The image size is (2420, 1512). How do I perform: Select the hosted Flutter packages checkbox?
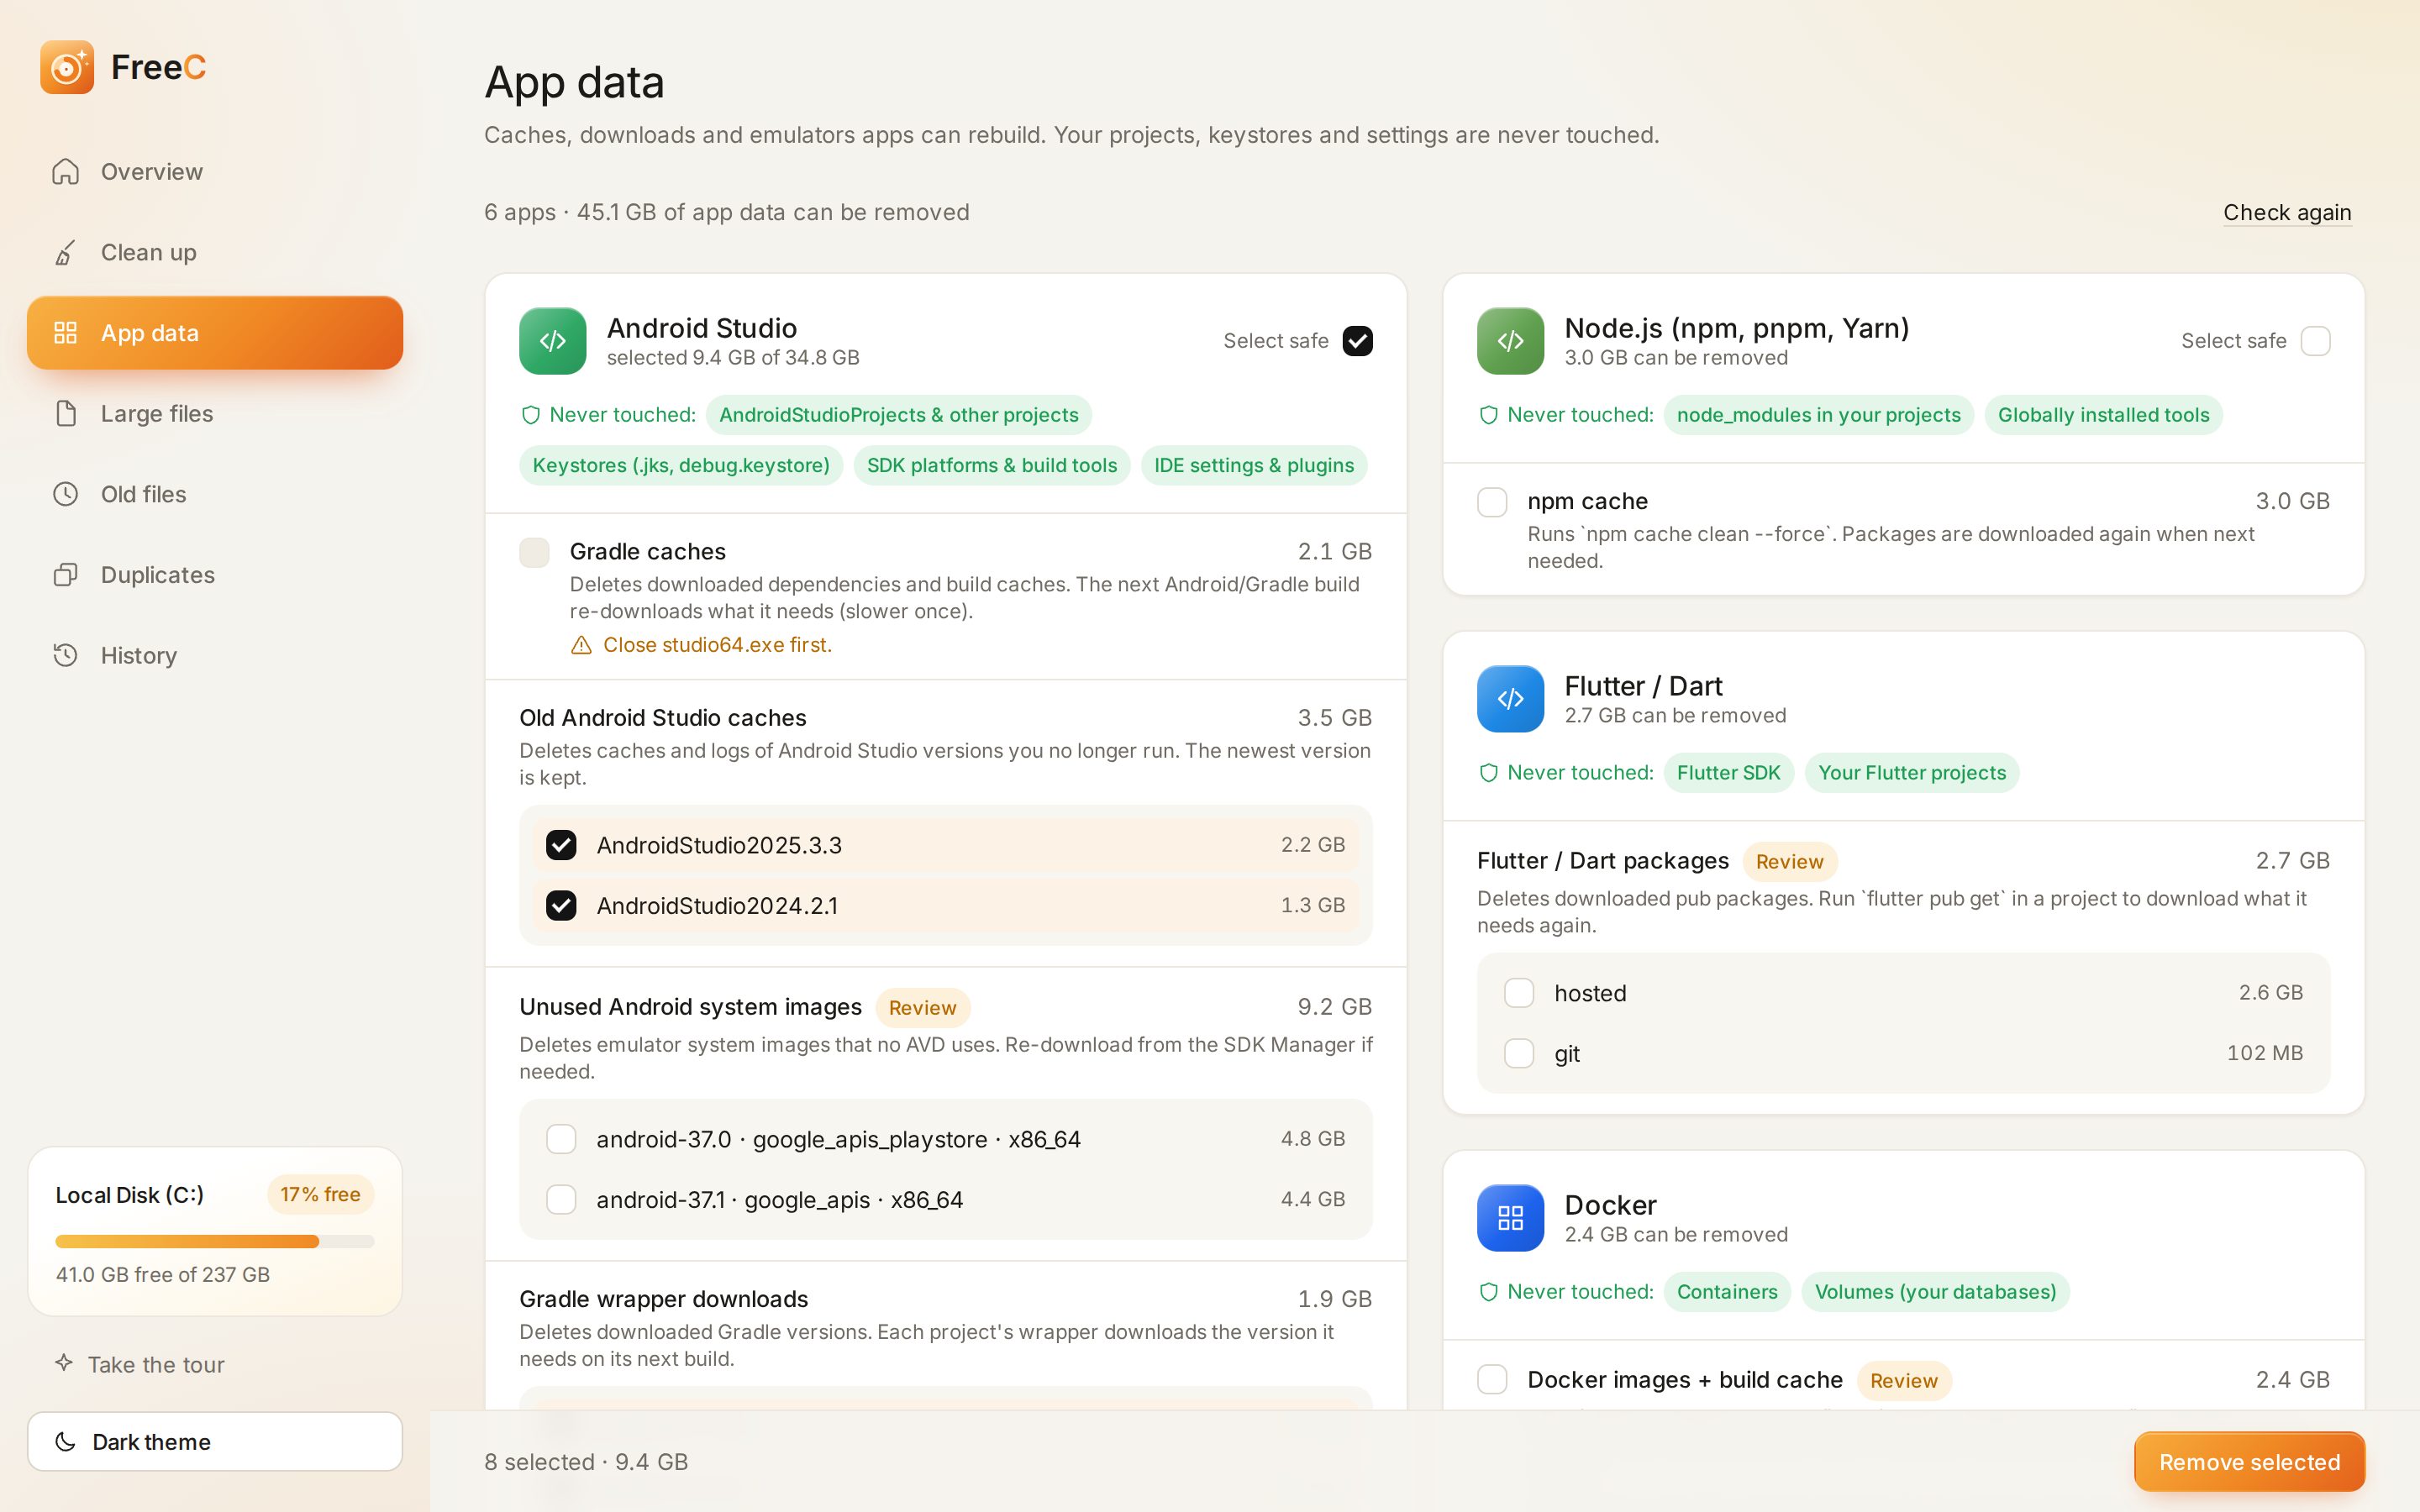pos(1519,993)
